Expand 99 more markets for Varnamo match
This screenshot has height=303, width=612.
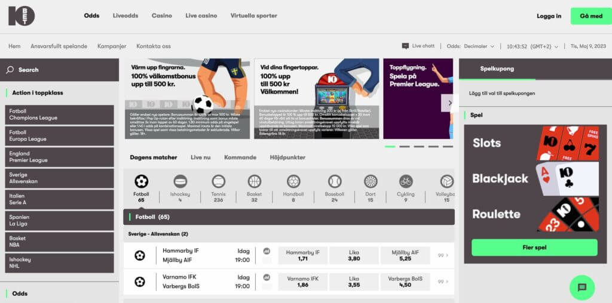coord(443,282)
